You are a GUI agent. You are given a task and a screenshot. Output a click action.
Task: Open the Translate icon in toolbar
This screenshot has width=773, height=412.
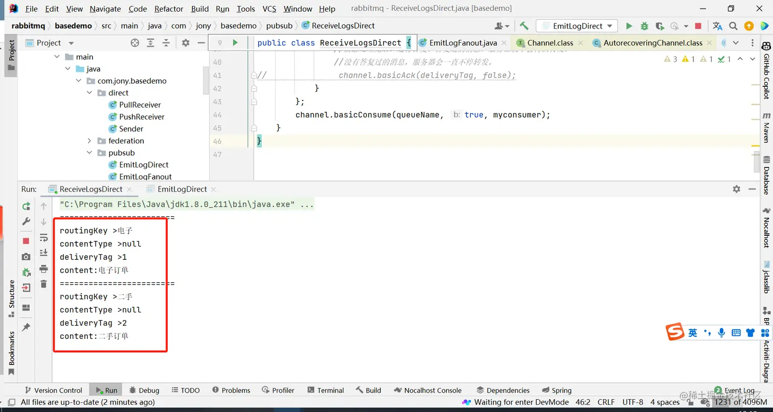pyautogui.click(x=718, y=26)
